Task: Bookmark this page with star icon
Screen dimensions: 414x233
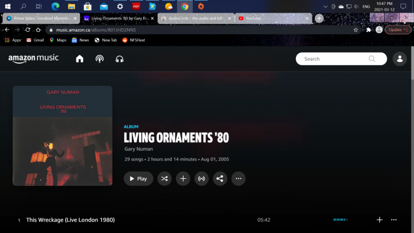Action: point(356,30)
